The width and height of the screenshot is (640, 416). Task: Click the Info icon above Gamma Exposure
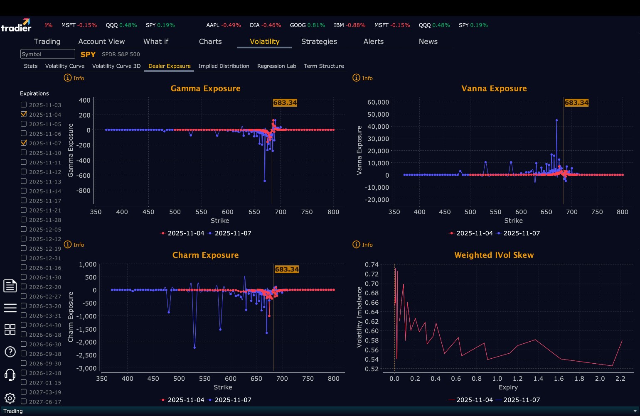point(68,78)
